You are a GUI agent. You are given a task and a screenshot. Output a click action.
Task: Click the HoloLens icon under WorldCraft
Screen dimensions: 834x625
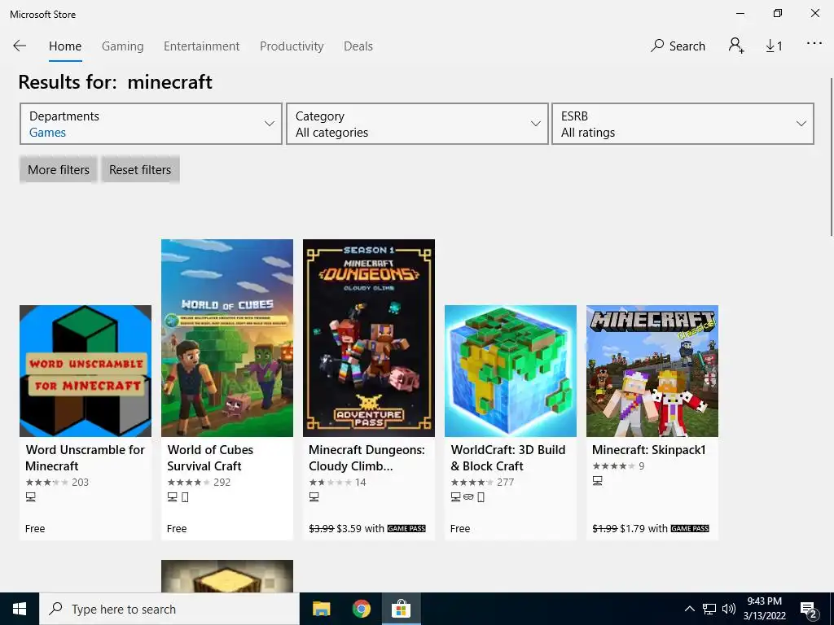(468, 497)
